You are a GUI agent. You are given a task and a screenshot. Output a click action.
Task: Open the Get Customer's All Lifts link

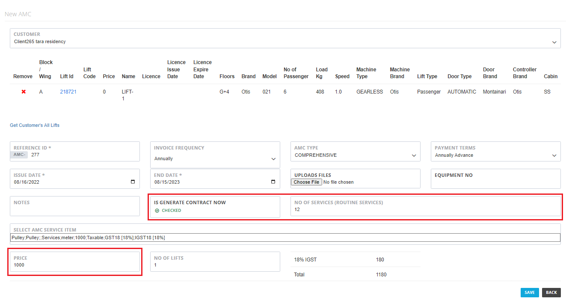35,125
